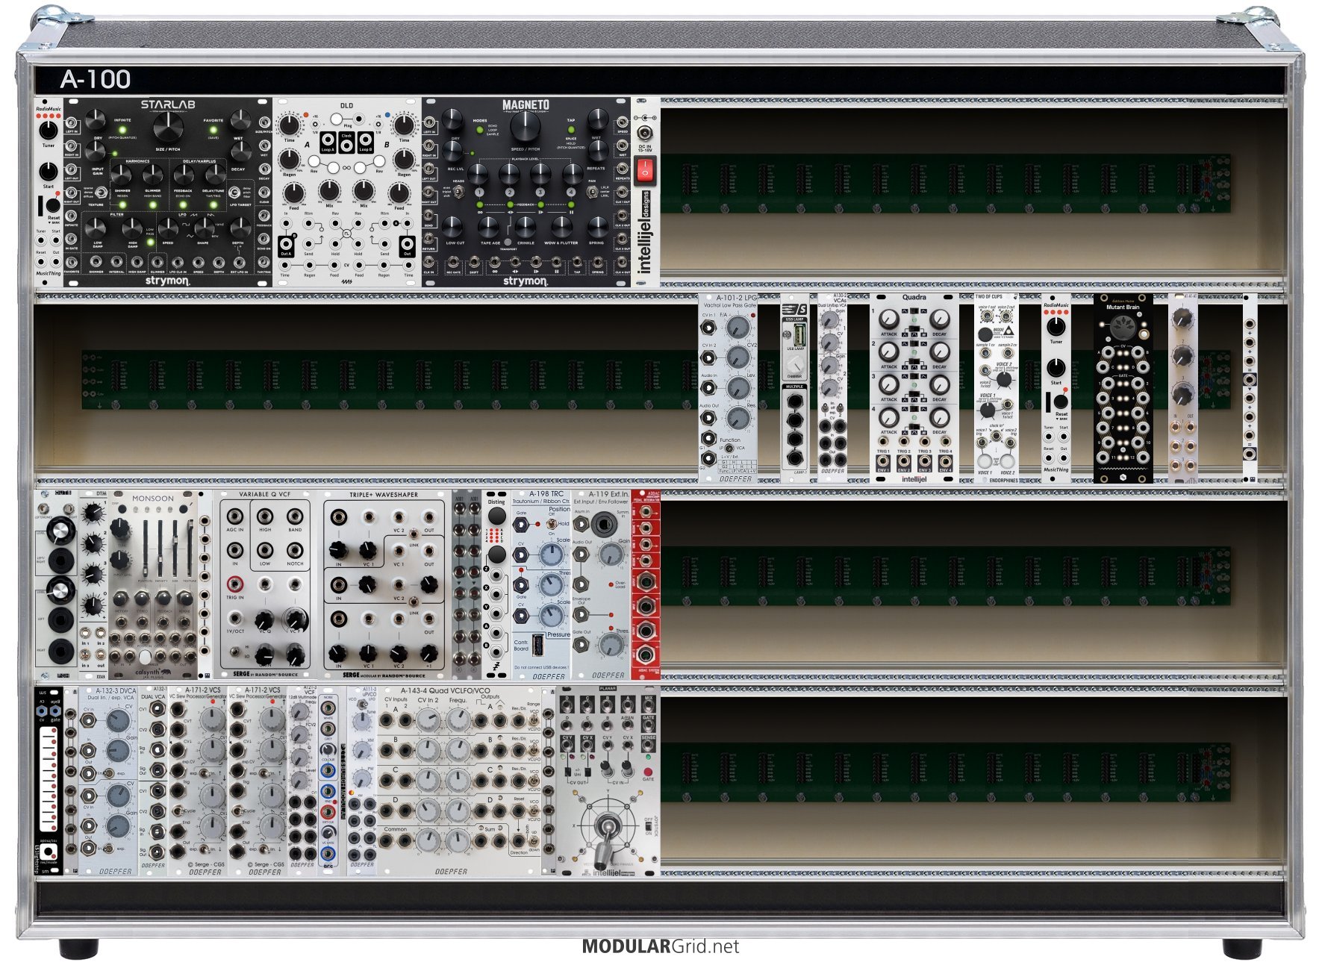
Task: Click the DLD channel A Time knob
Action: pyautogui.click(x=290, y=125)
